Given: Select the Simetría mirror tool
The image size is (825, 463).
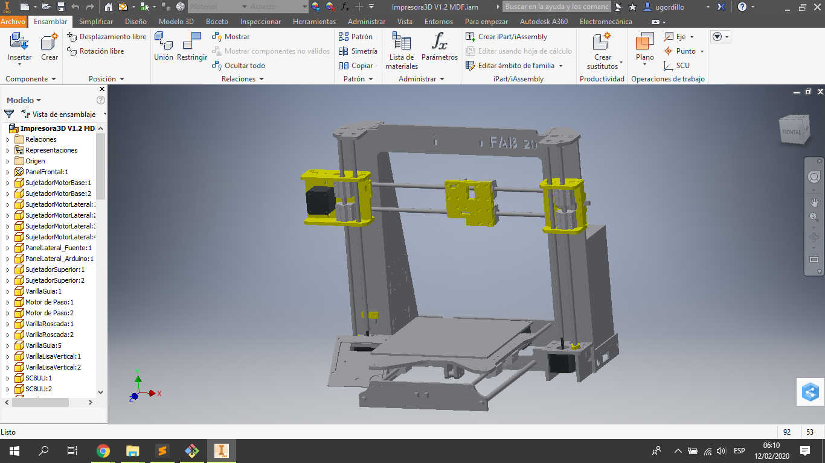Looking at the screenshot, I should [x=358, y=51].
